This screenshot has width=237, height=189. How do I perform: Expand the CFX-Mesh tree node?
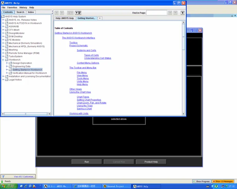tap(3, 30)
